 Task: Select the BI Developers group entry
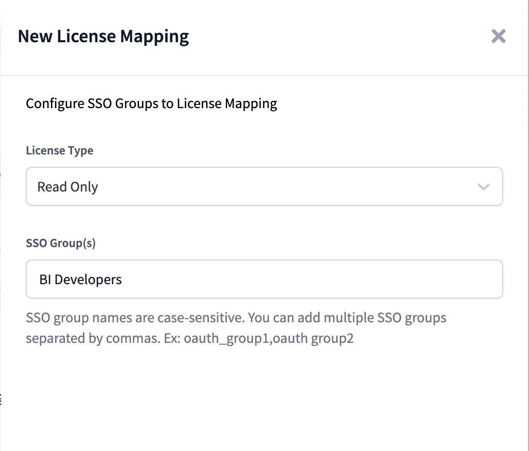[80, 279]
